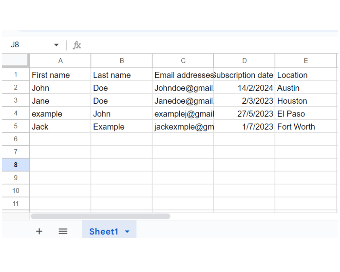Select row 11 header

click(16, 204)
